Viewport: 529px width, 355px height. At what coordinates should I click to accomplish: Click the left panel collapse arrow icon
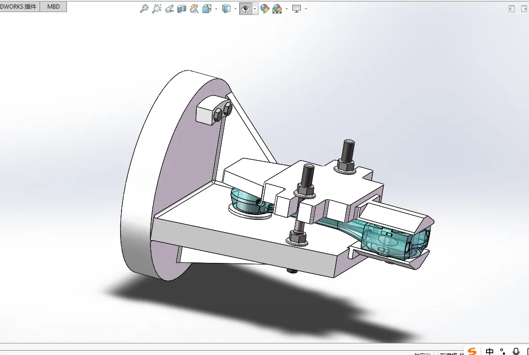(512, 9)
